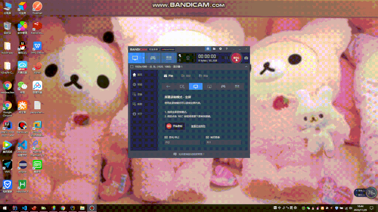The height and width of the screenshot is (212, 378).
Task: Switch to 开始 tab
Action: point(168,76)
